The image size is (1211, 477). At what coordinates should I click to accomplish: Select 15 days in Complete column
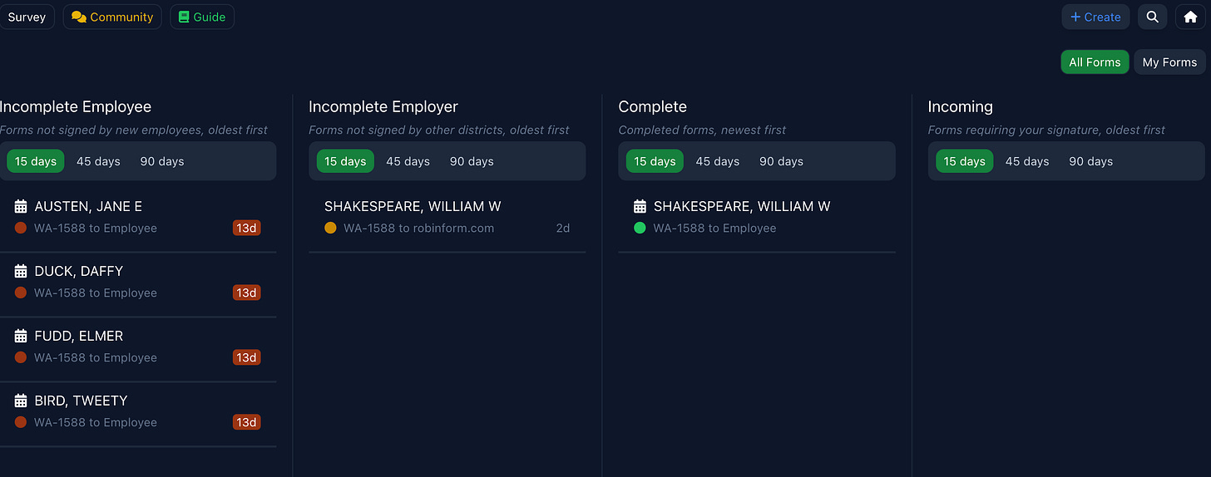[x=655, y=161]
